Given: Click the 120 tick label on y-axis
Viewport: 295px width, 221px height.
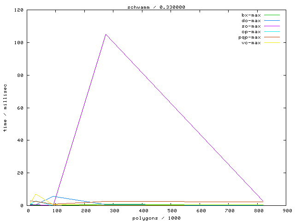Looking at the screenshot, I should [x=20, y=10].
